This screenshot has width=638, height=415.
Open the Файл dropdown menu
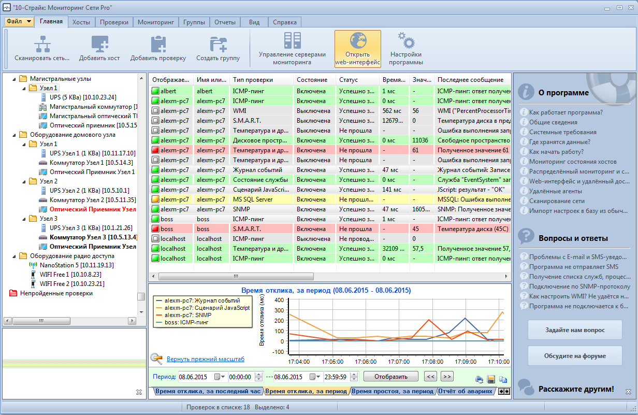point(20,22)
